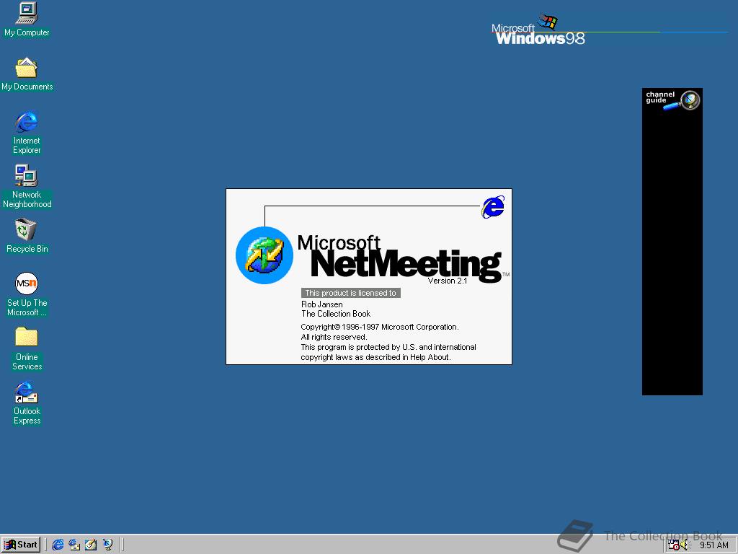Click the 'Rob Jansen' licensee name
The image size is (738, 554).
click(x=322, y=304)
